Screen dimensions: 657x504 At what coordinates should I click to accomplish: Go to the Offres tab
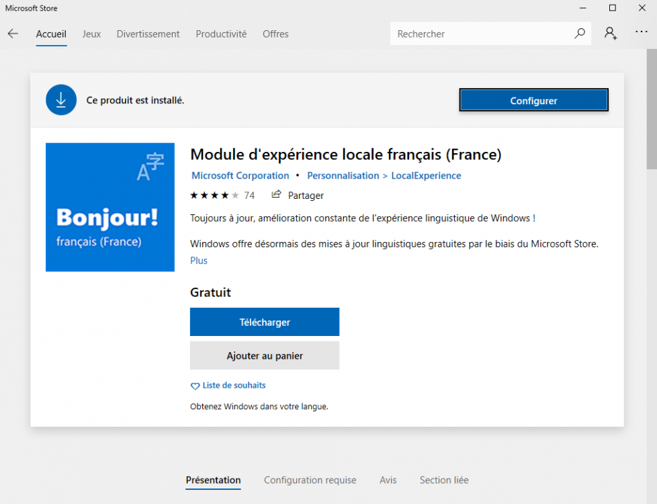pos(275,34)
